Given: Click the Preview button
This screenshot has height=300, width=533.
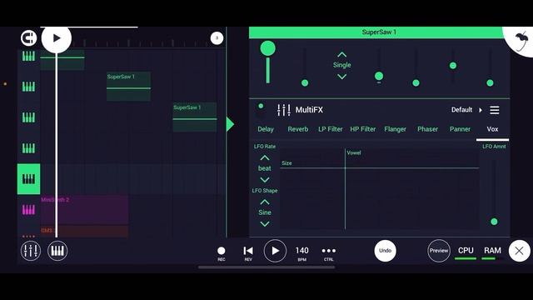Looking at the screenshot, I should 439,251.
